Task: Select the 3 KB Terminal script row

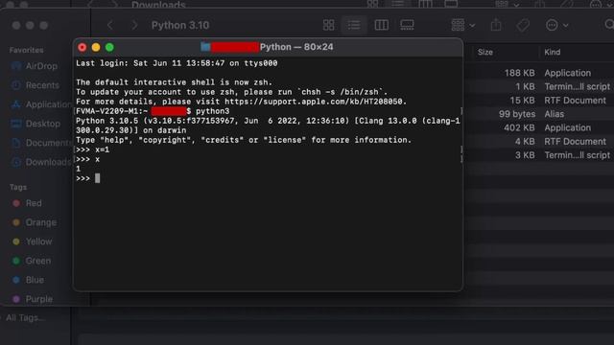Action: [541, 155]
